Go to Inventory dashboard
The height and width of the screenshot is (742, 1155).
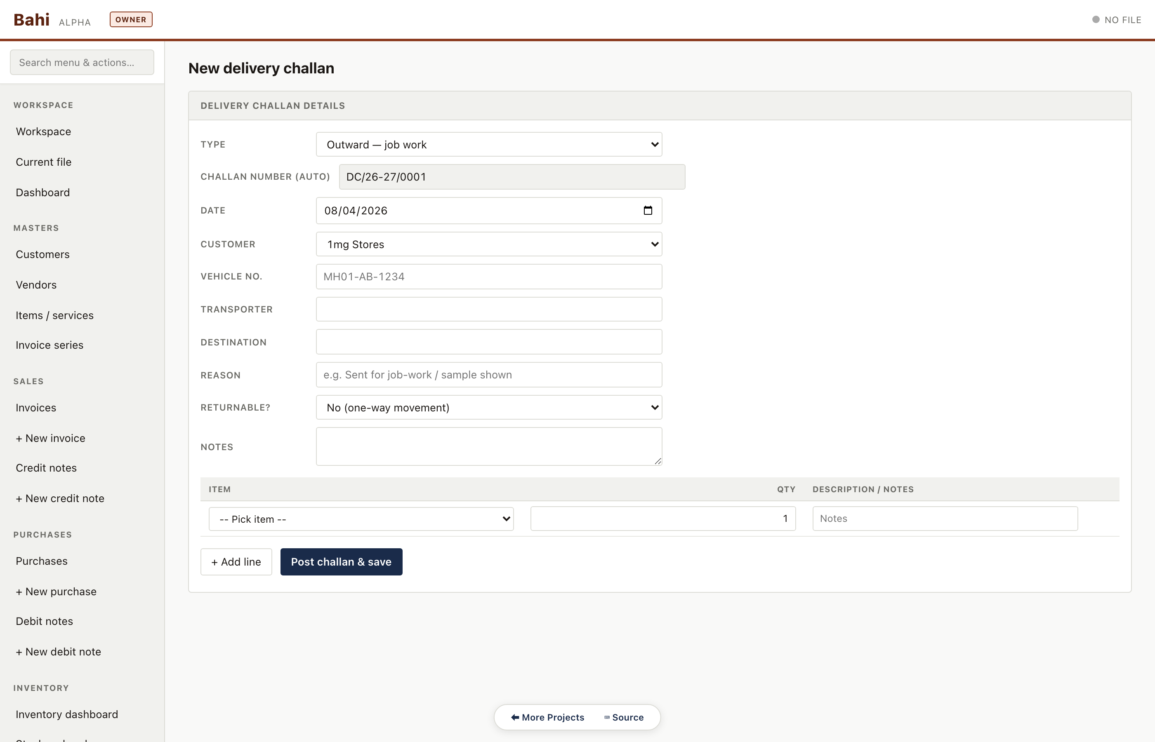[x=66, y=714]
